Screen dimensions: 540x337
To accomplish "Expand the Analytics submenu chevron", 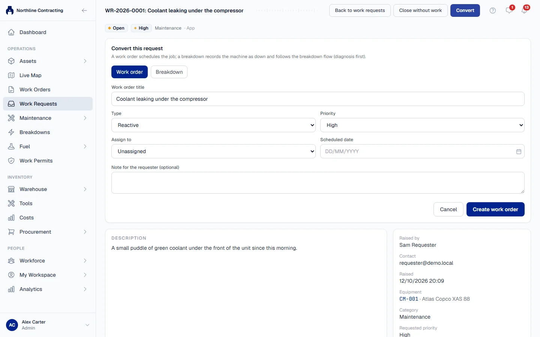I will tap(85, 289).
